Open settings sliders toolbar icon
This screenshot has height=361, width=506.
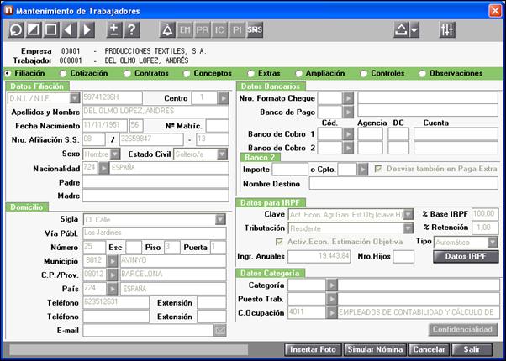tap(447, 30)
